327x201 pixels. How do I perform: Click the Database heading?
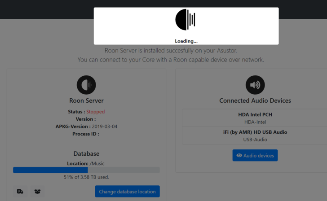[x=86, y=154]
